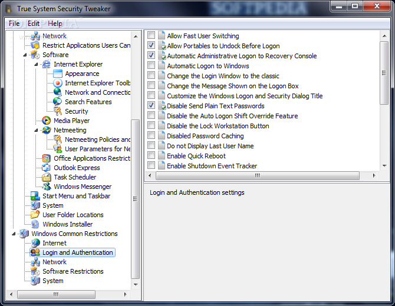Click the Network and Connection globe icon
This screenshot has height=306, width=395.
(58, 92)
